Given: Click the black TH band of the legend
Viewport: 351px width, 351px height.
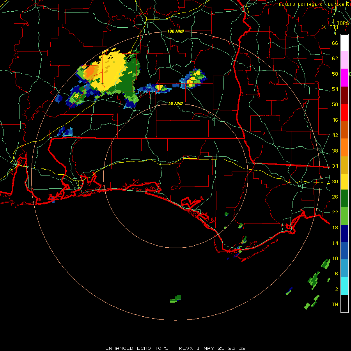Looking at the screenshot, I should 344,303.
